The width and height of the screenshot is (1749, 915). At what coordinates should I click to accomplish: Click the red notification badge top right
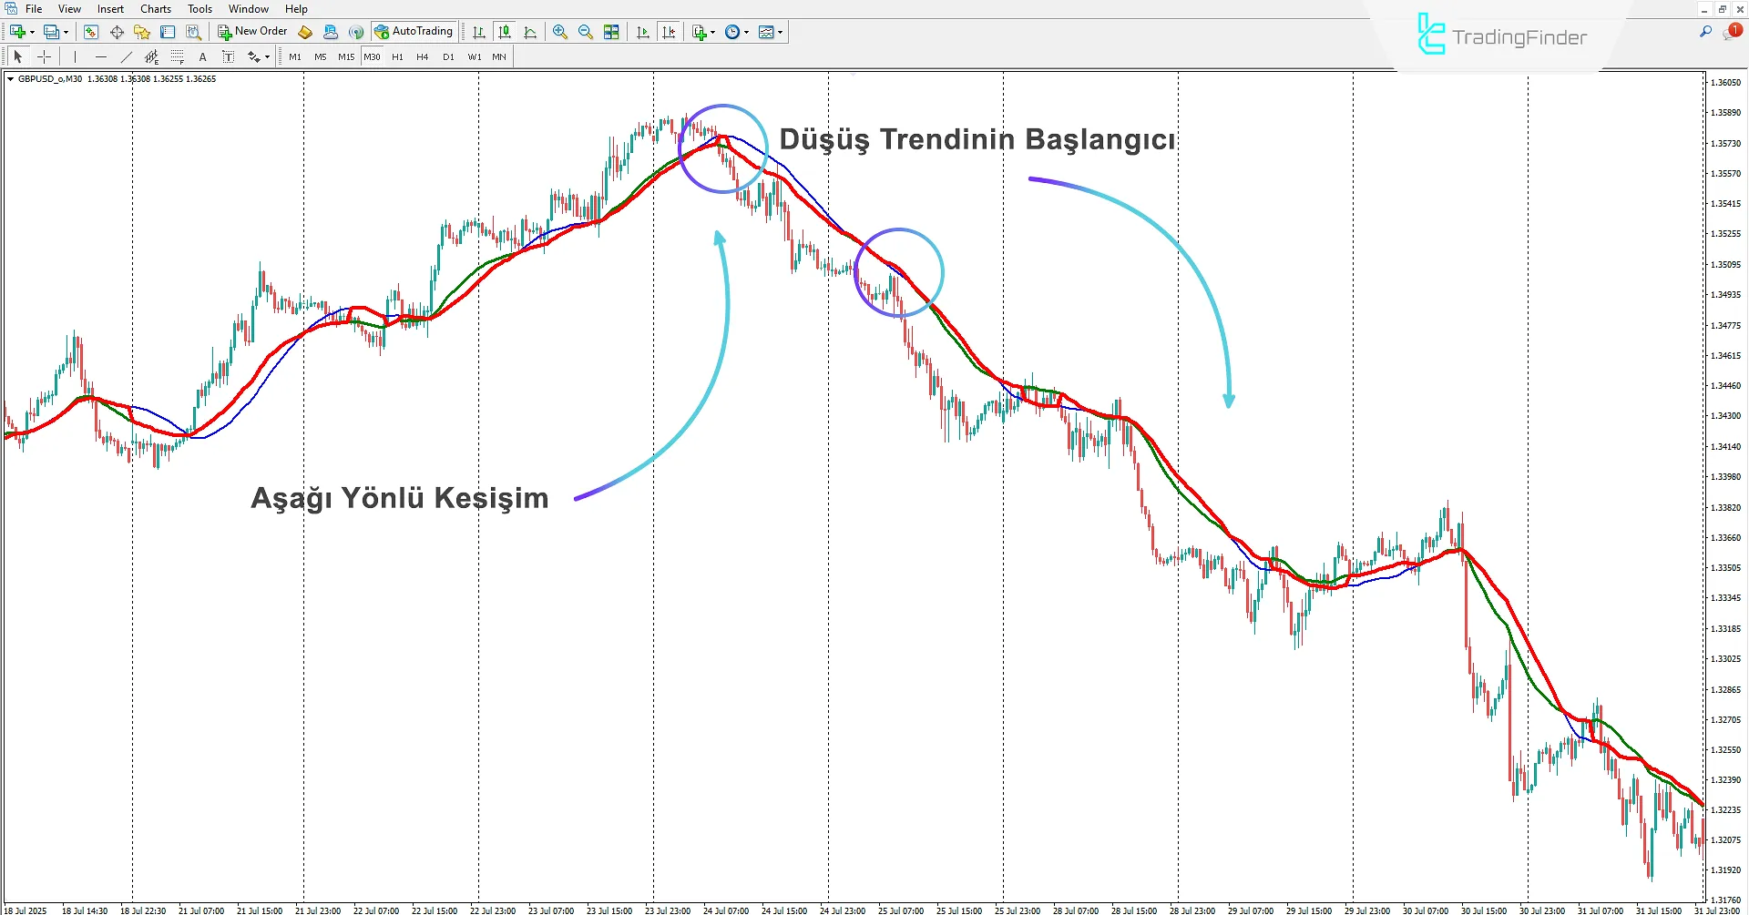coord(1735,30)
